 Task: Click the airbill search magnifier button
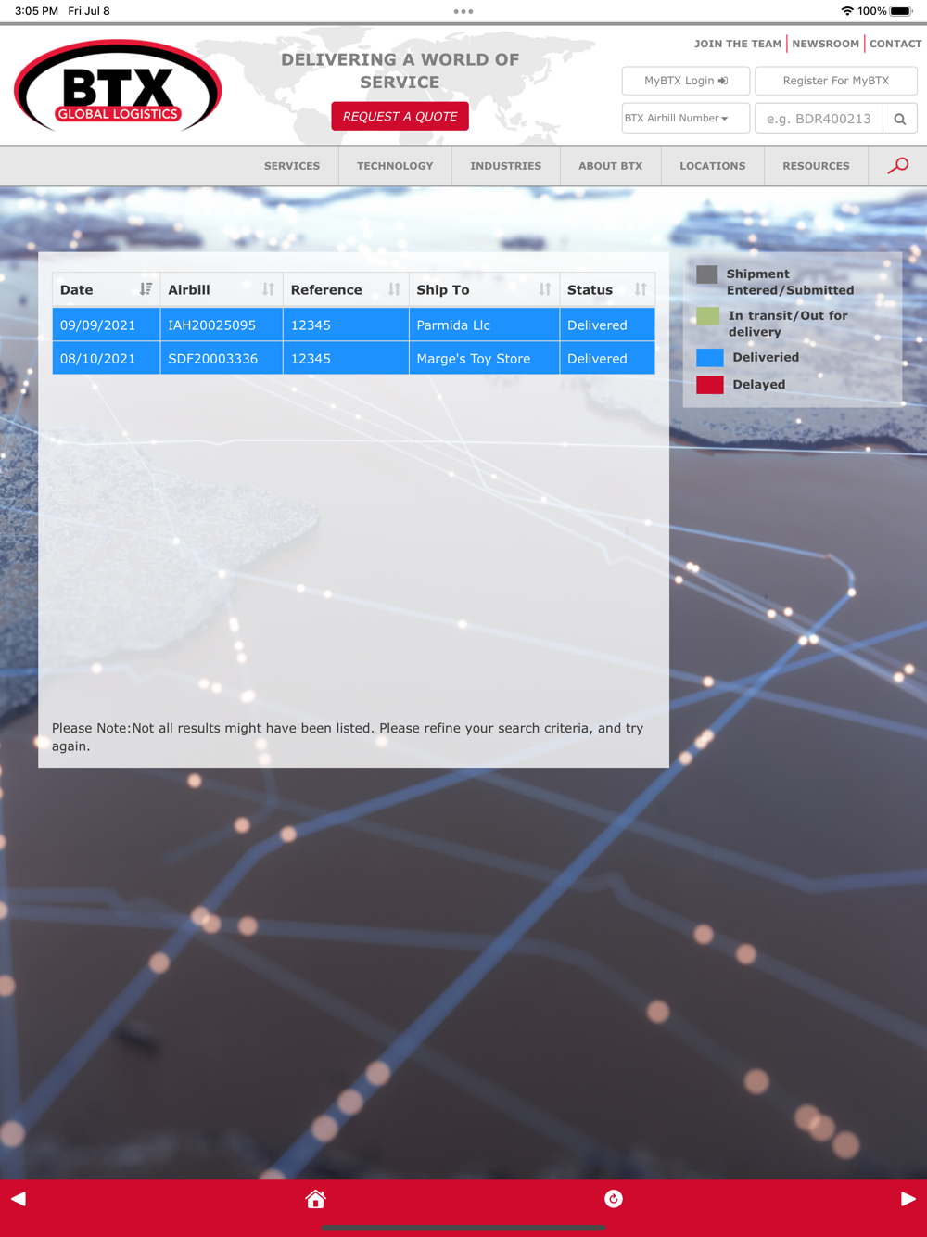pos(899,119)
